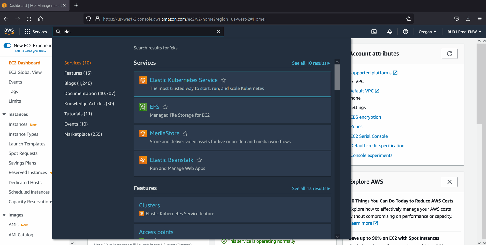Screen dimensions: 486x245
Task: Open the BU01 Prod-FMW account dropdown
Action: pyautogui.click(x=464, y=32)
